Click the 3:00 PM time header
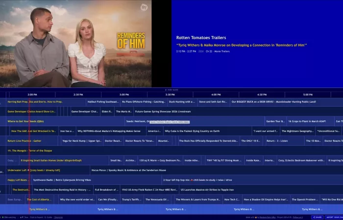This screenshot has height=220, width=343. point(124,95)
